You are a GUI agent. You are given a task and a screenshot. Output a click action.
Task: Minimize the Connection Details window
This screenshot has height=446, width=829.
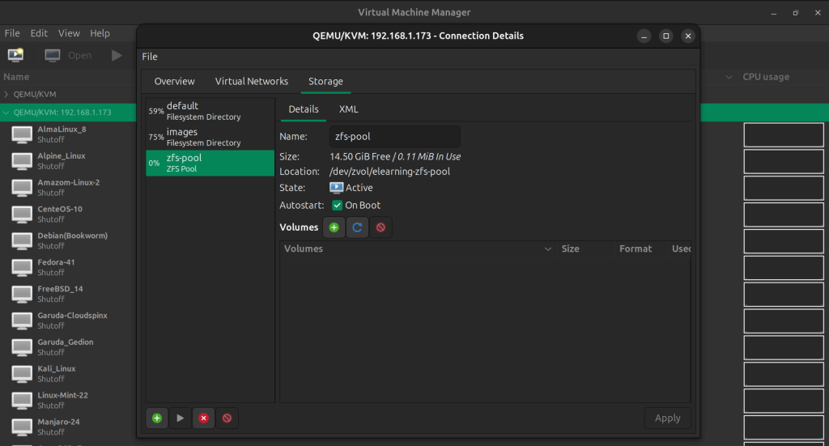[x=644, y=36]
